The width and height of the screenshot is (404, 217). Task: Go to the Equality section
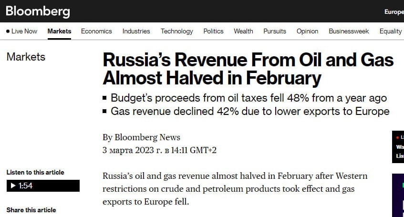click(390, 31)
